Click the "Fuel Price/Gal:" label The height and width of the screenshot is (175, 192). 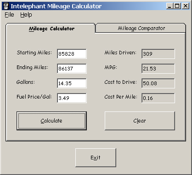click(x=34, y=97)
